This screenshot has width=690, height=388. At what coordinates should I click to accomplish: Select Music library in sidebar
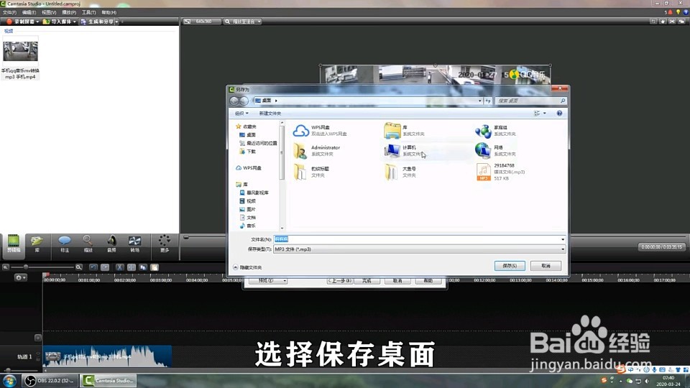tap(248, 226)
